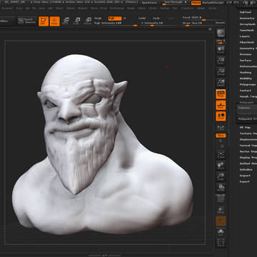Click Import in Tool palette
This screenshot has height=257, width=257.
pyautogui.click(x=245, y=176)
